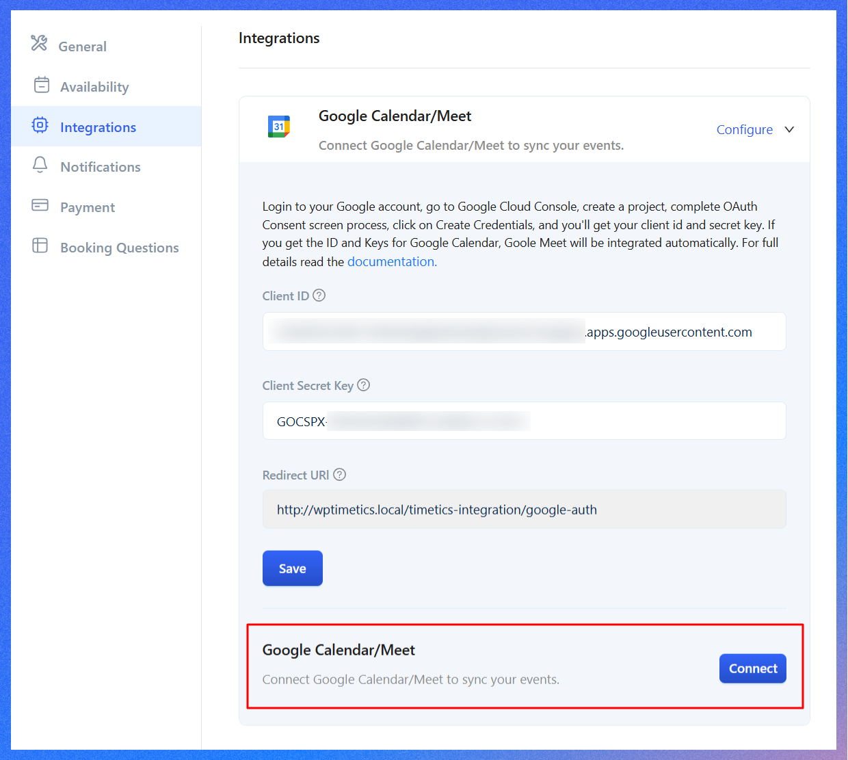
Task: Click the General wrench icon
Action: point(39,43)
